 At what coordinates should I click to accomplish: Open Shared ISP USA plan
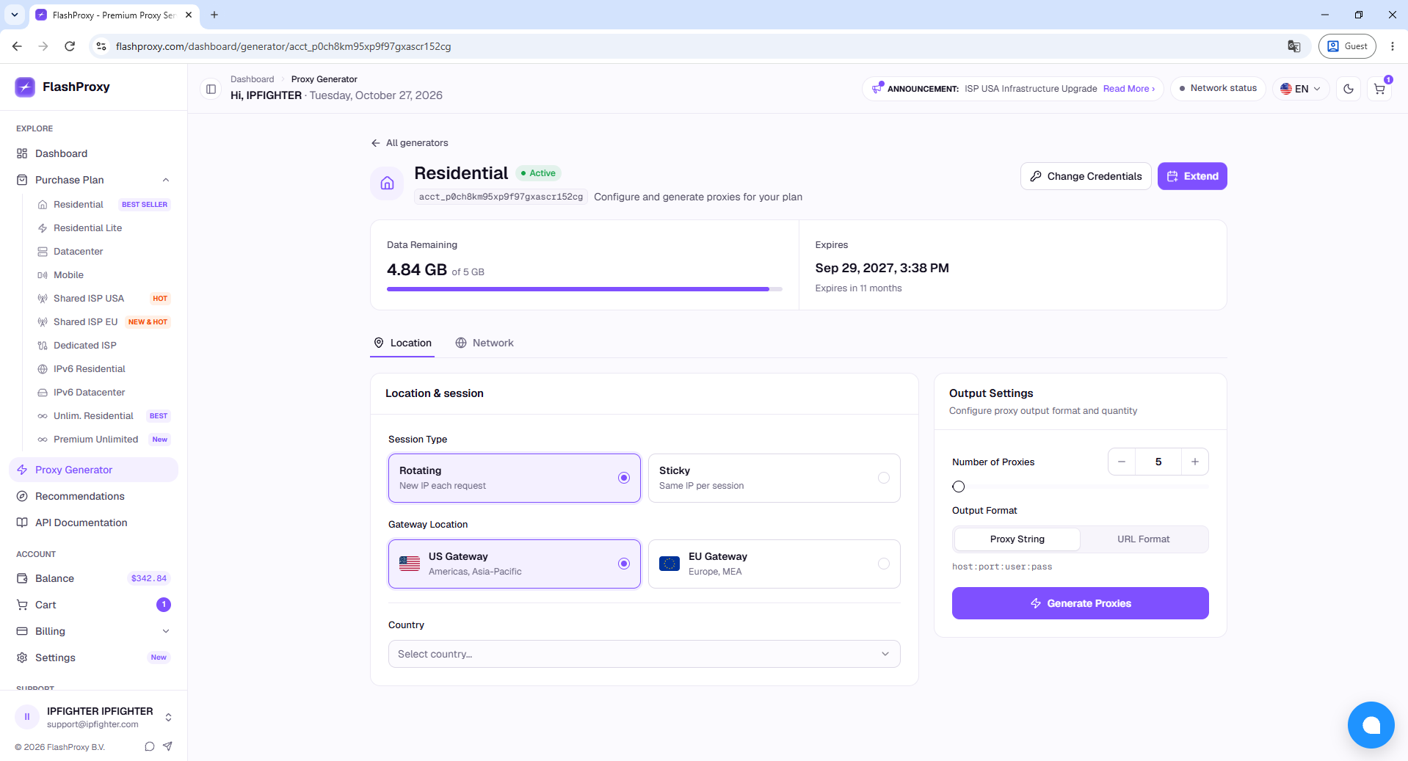(104, 299)
